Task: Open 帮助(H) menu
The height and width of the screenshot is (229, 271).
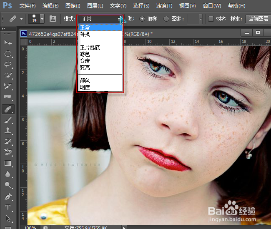Action: [x=237, y=6]
